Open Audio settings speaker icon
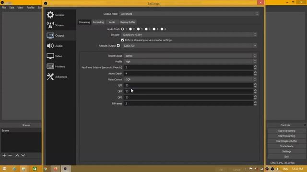This screenshot has width=307, height=172. [x=50, y=46]
